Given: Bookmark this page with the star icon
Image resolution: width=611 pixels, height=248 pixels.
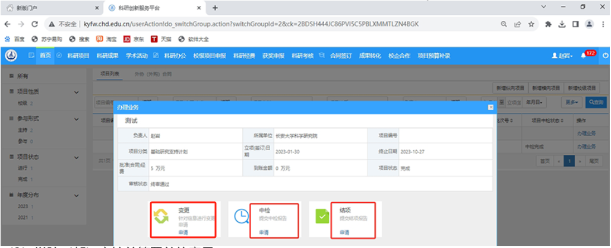Looking at the screenshot, I should pos(531,24).
